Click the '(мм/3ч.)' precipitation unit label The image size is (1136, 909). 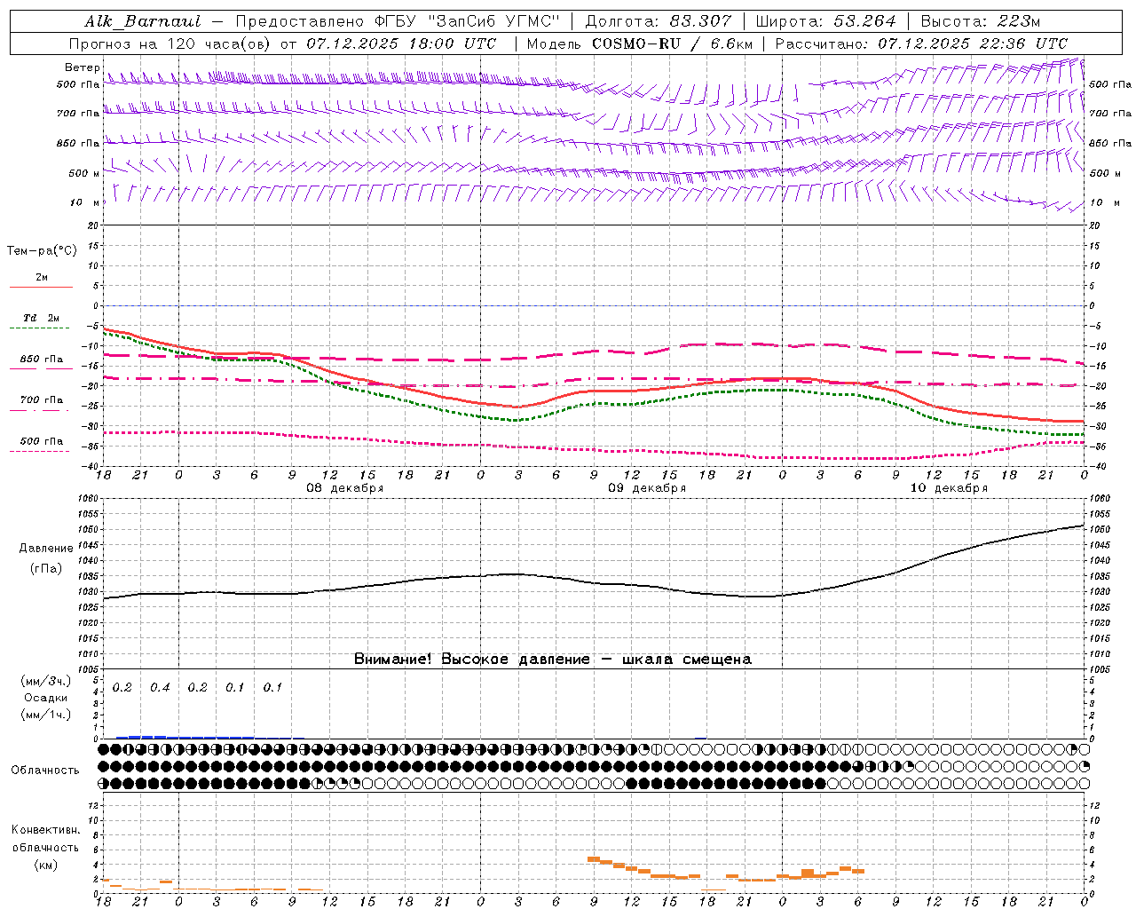tap(46, 681)
